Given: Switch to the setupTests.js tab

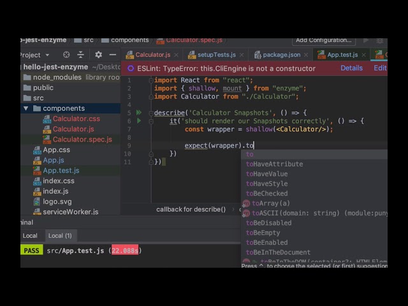Looking at the screenshot, I should click(x=217, y=55).
